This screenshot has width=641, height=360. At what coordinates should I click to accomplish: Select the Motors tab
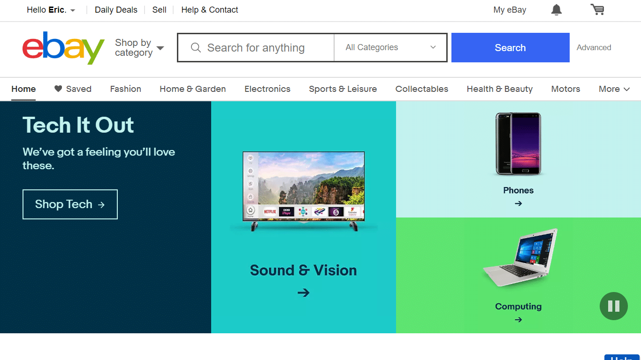pyautogui.click(x=565, y=89)
